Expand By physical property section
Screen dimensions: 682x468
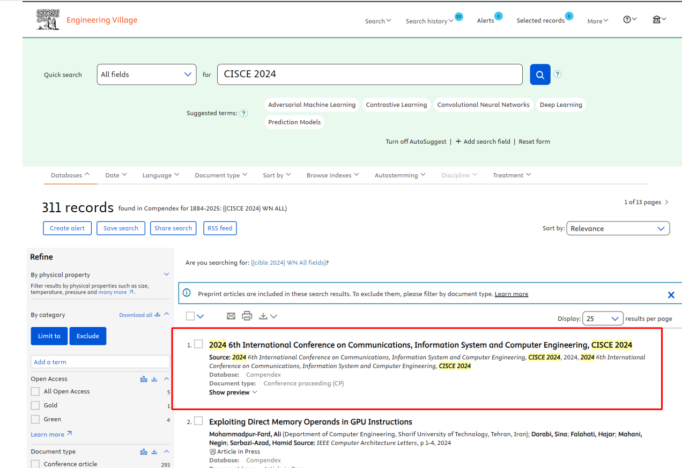167,274
